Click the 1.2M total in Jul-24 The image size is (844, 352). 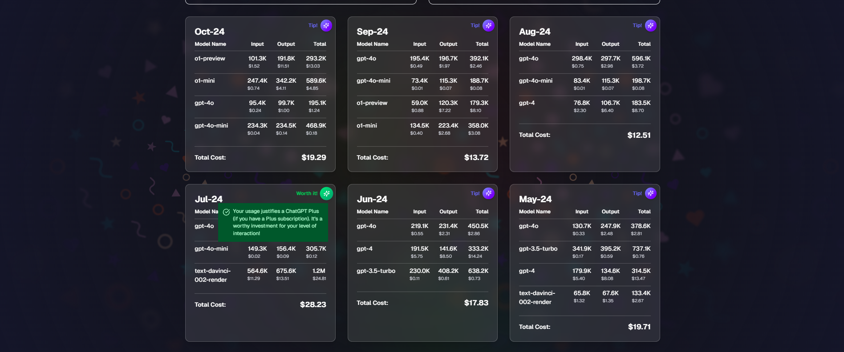click(x=319, y=271)
